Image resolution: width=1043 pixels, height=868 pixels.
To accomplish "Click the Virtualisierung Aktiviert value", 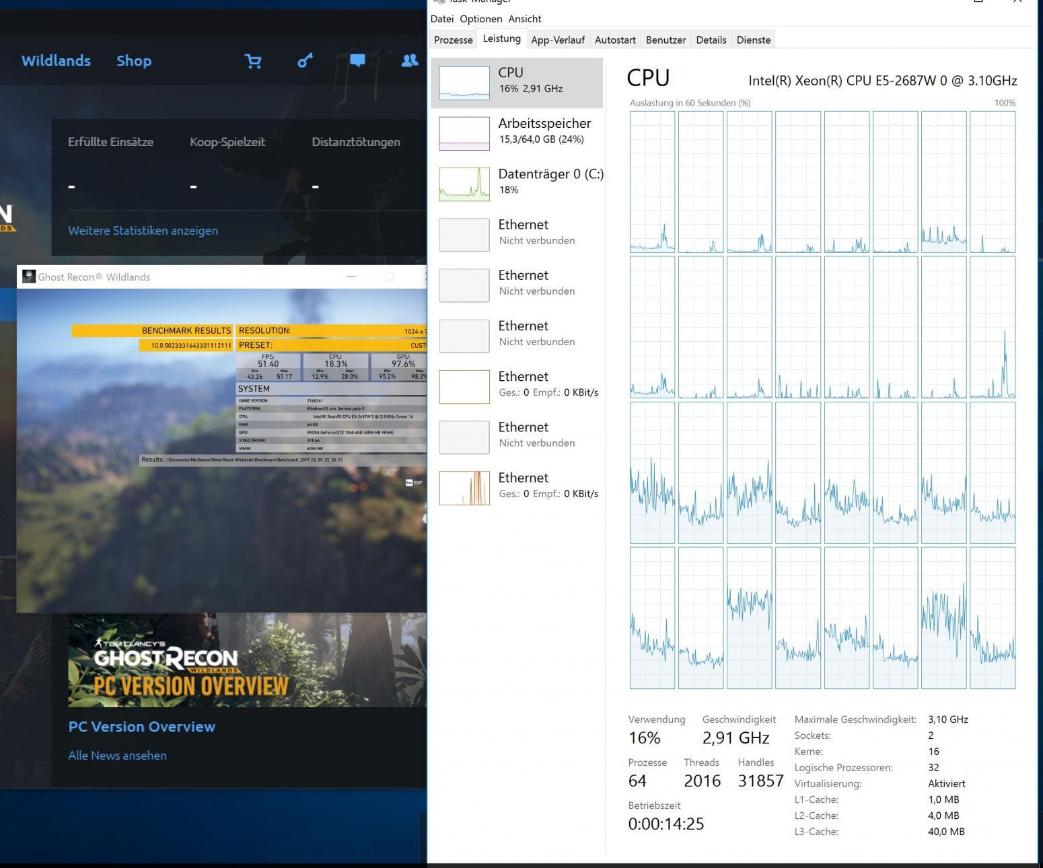I will (946, 783).
